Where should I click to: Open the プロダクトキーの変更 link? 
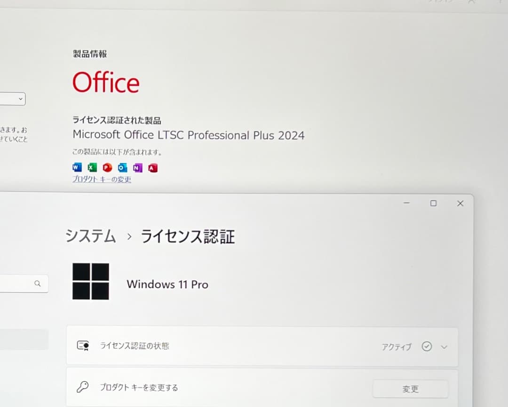tap(102, 179)
